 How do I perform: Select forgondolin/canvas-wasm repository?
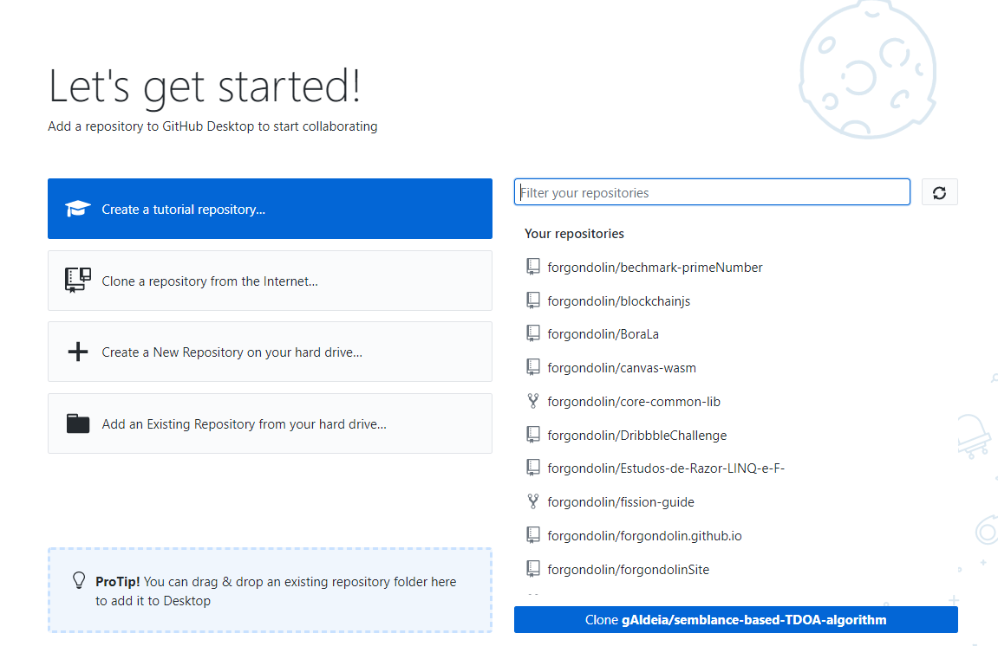click(736, 367)
